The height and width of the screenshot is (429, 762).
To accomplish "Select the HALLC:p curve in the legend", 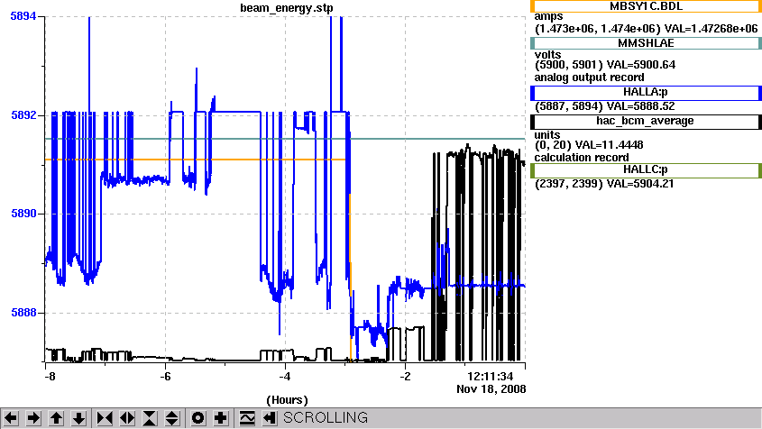I will (646, 170).
